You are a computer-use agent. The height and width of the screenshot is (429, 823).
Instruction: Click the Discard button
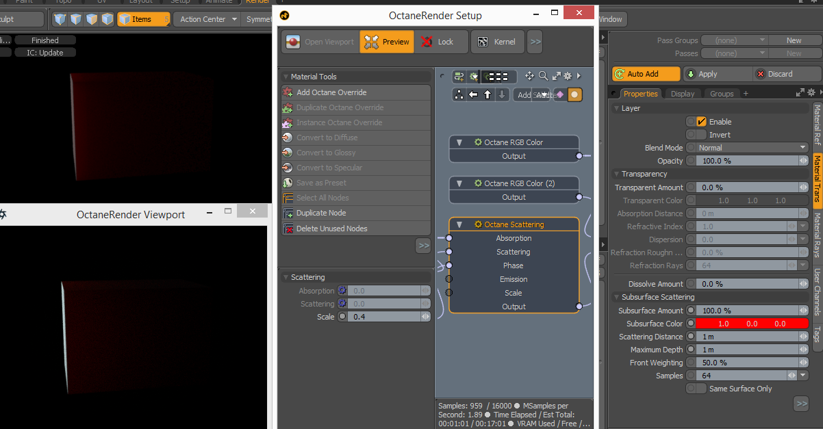[787, 74]
